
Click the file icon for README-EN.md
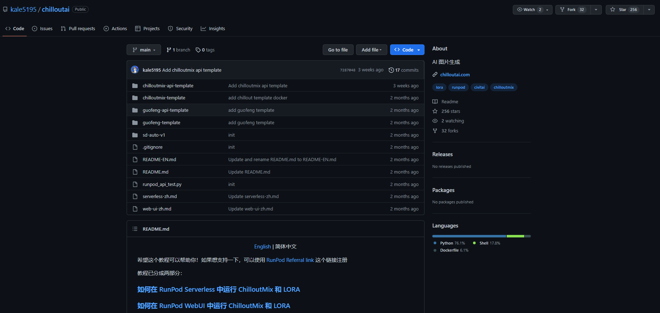tap(135, 159)
